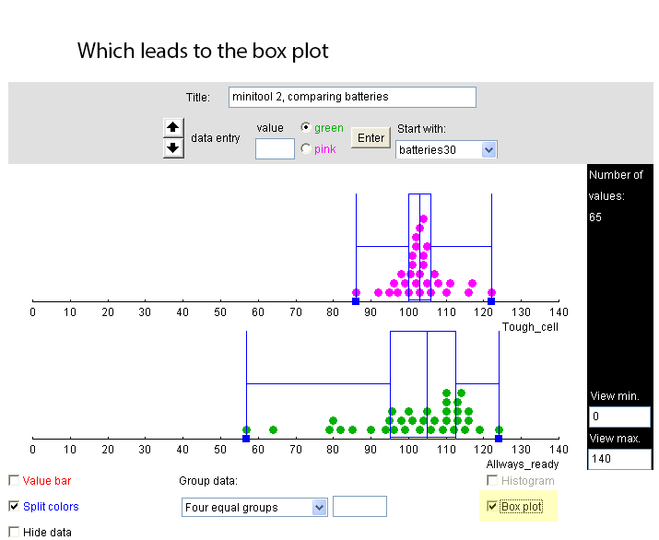This screenshot has height=540, width=659.
Task: Click the data entry down arrow
Action: pos(173,148)
